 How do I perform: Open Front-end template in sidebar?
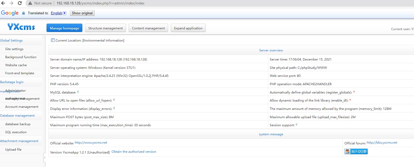coord(20,73)
